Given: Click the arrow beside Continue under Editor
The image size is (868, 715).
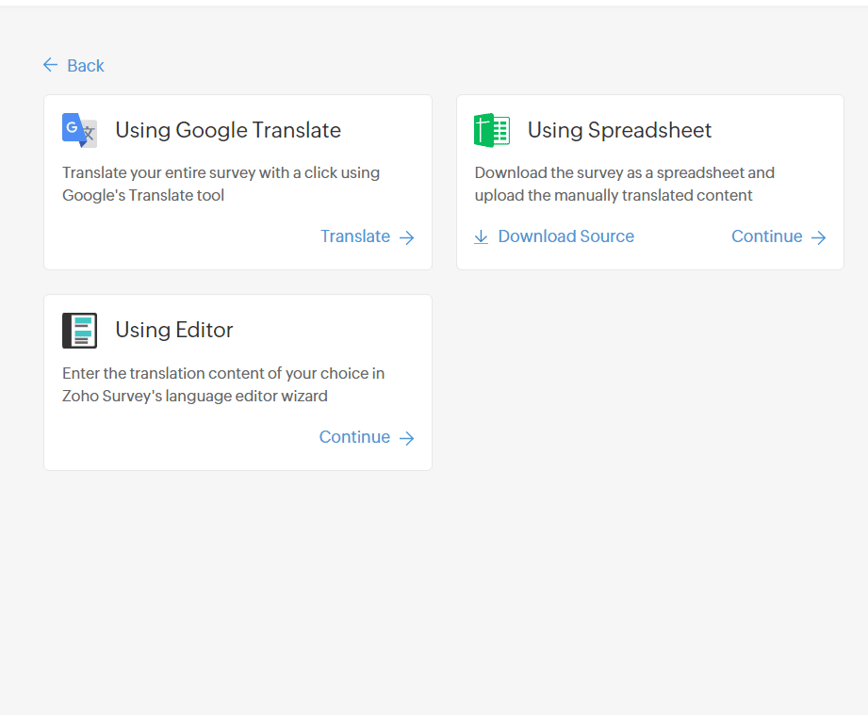Looking at the screenshot, I should tap(407, 438).
